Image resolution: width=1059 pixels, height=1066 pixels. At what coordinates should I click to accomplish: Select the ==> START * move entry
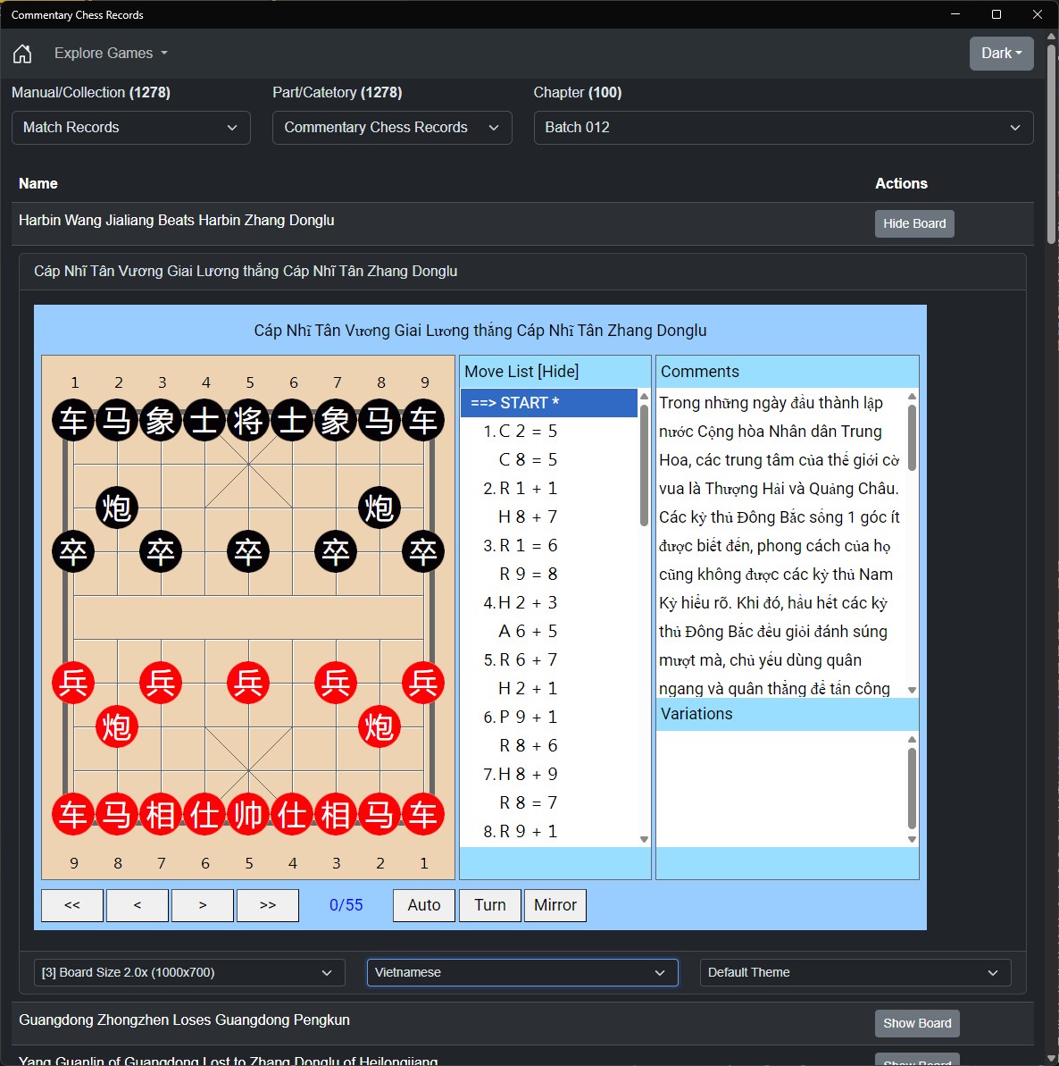pyautogui.click(x=549, y=402)
